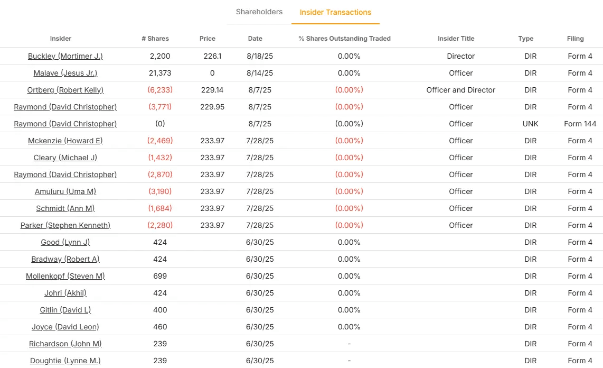Sort by the # Shares column header
The height and width of the screenshot is (368, 603).
pyautogui.click(x=156, y=39)
